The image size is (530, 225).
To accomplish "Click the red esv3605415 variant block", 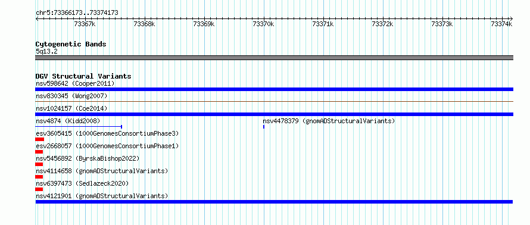I will (39, 139).
